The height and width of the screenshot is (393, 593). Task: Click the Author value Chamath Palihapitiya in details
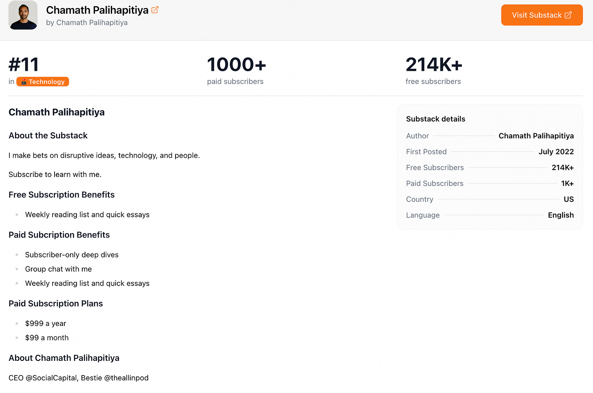point(536,136)
